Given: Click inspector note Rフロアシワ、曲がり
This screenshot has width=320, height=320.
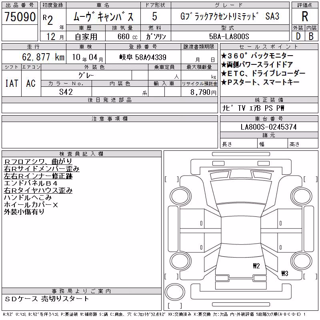Looking at the screenshot, I should click(38, 162).
